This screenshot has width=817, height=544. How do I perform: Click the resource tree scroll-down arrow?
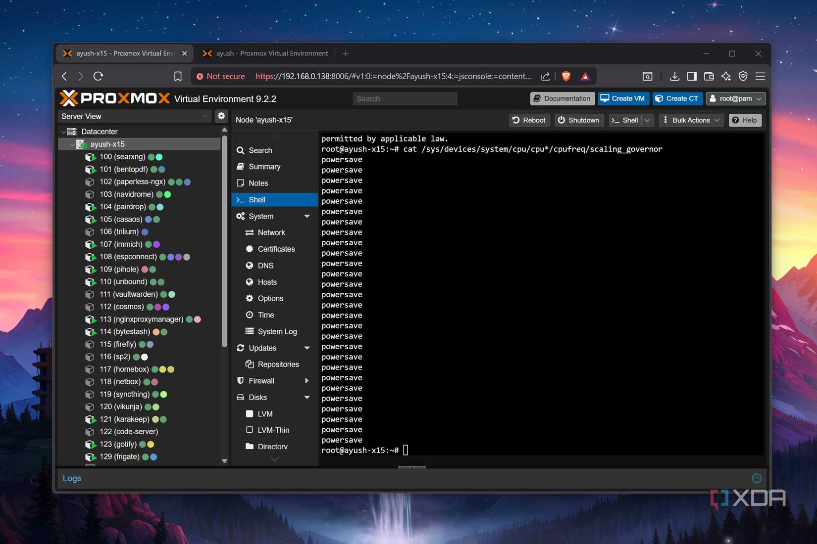(x=224, y=461)
